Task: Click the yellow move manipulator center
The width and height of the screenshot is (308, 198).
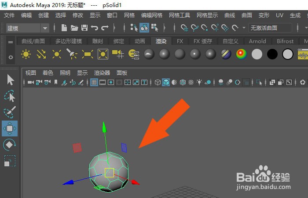Action: point(109,172)
